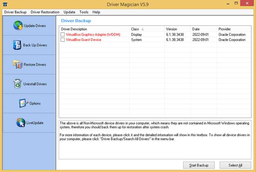Click the System class cell

[x=136, y=40]
